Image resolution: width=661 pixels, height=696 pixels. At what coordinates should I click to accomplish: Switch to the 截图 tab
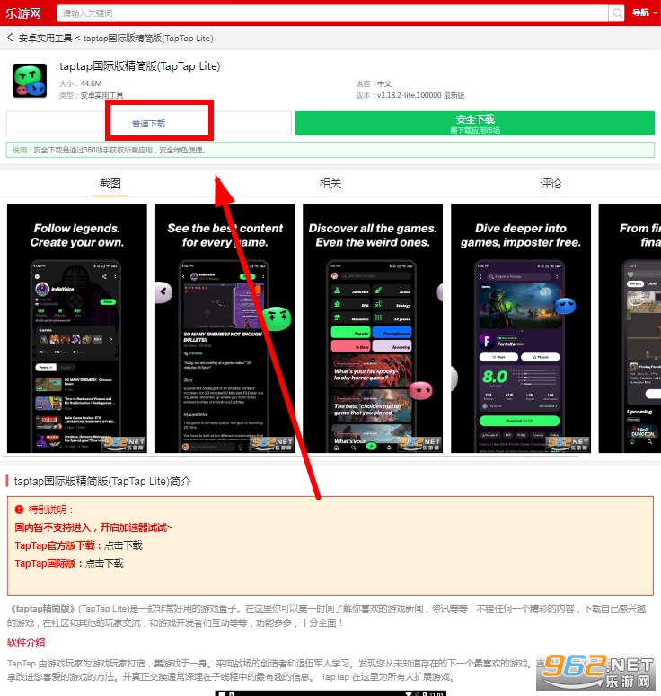click(x=110, y=184)
